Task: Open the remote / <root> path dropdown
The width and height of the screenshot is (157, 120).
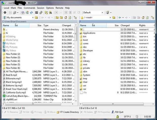Action: (x=110, y=18)
